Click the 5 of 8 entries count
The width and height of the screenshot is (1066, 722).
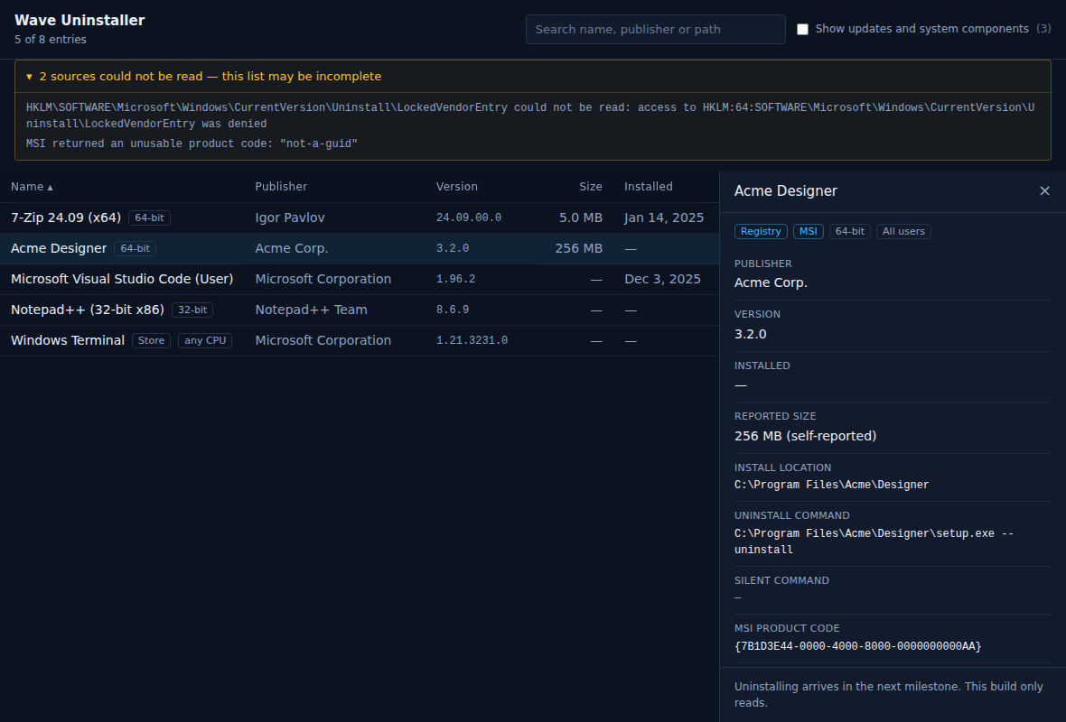51,40
